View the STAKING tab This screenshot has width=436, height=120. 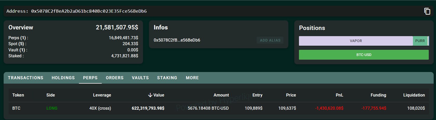167,78
